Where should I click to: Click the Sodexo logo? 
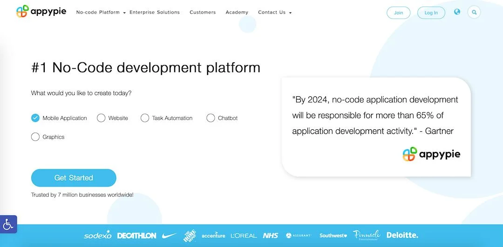97,235
